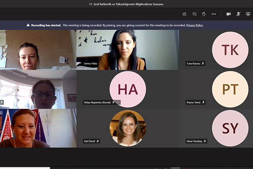253x169 pixels.
Task: Click the recording warning triangle icon
Action: pyautogui.click(x=28, y=25)
